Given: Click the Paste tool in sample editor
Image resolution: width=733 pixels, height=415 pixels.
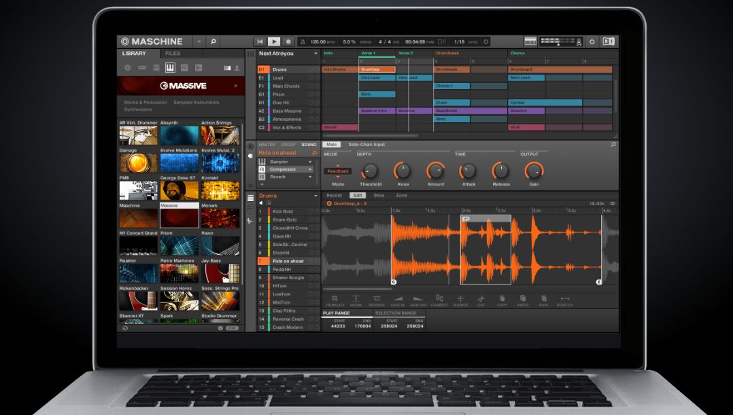Looking at the screenshot, I should (x=523, y=301).
